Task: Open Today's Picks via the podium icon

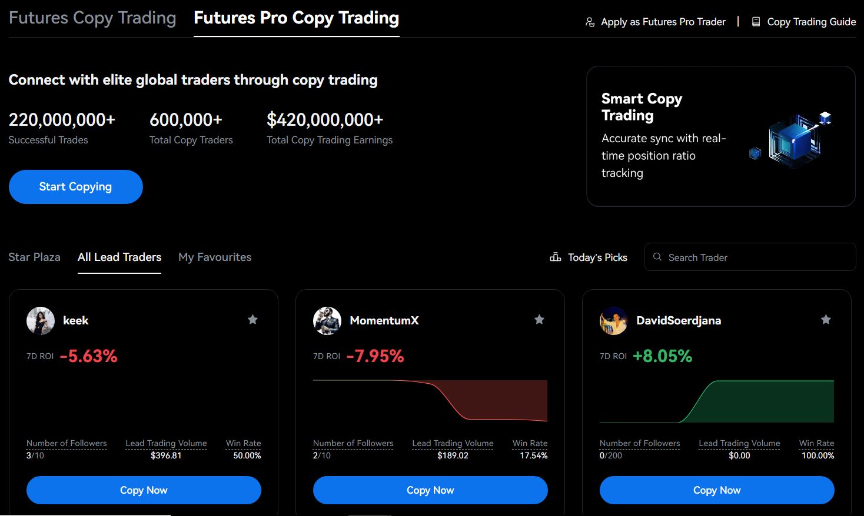Action: [x=555, y=257]
